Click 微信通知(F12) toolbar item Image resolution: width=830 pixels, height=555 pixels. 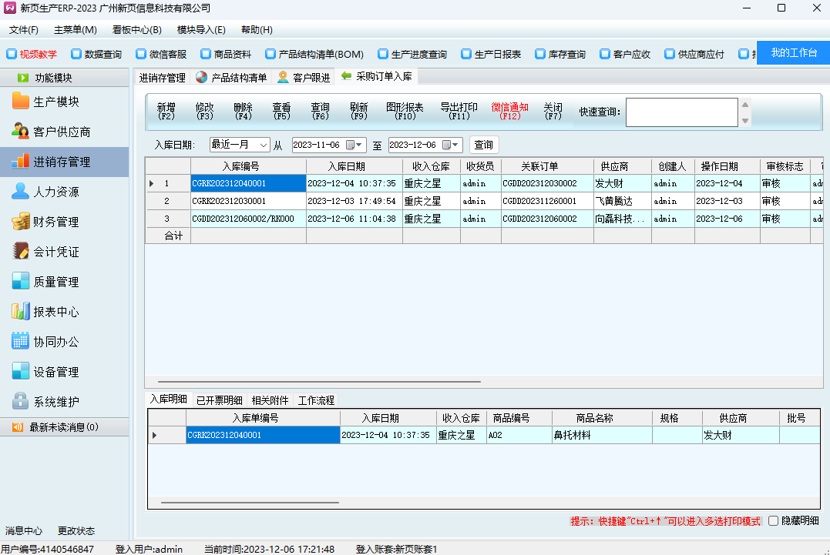tap(509, 112)
